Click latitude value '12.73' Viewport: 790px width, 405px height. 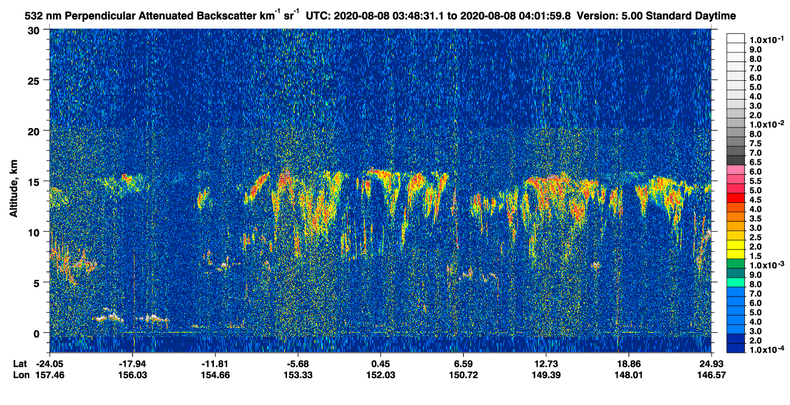pos(546,364)
